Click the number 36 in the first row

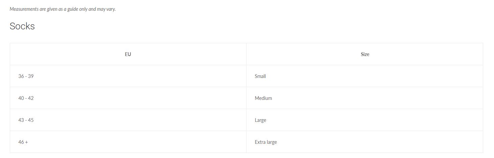click(x=21, y=76)
